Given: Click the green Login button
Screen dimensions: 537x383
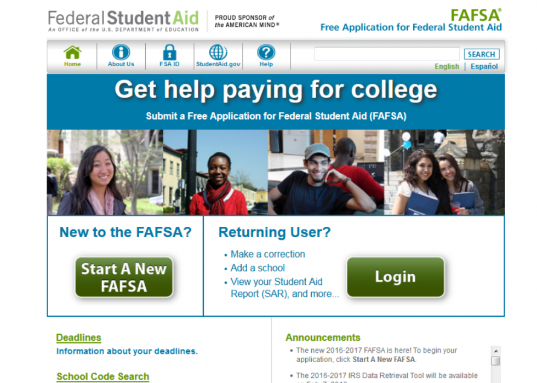Looking at the screenshot, I should coord(396,277).
